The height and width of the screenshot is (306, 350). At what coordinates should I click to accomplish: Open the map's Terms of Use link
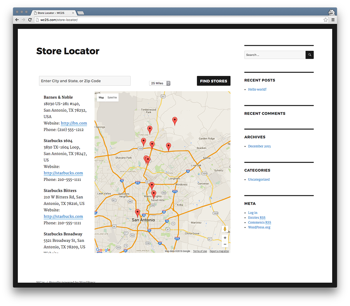[199, 250]
